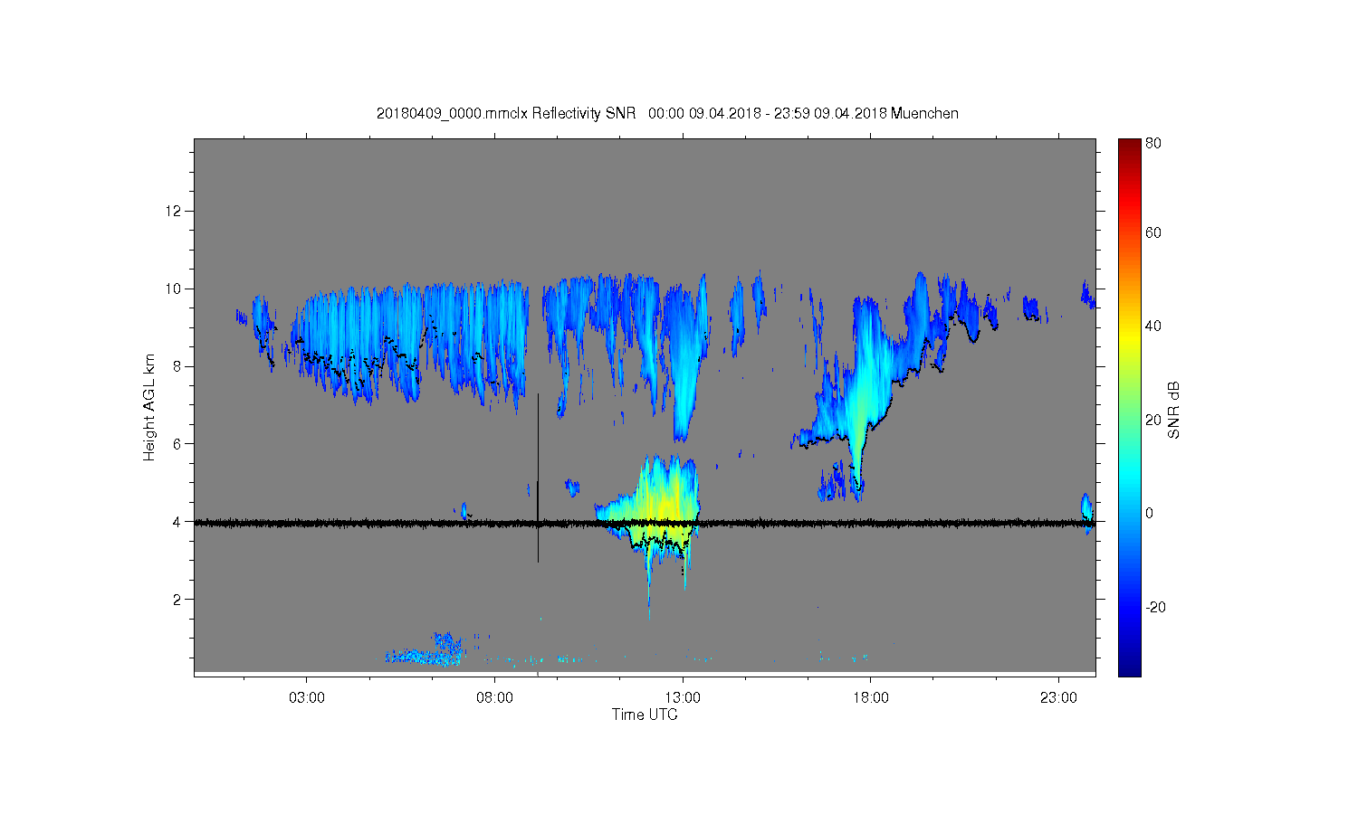Click the 08:00 time tick label
Viewport: 1358px width, 814px height.
(x=494, y=698)
